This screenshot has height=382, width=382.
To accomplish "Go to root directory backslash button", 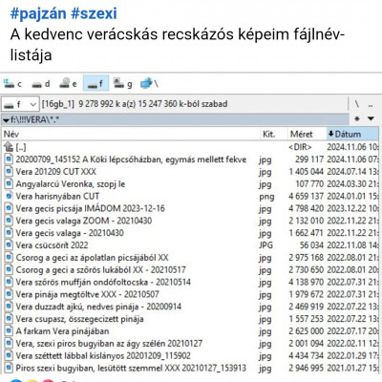I will [x=357, y=104].
